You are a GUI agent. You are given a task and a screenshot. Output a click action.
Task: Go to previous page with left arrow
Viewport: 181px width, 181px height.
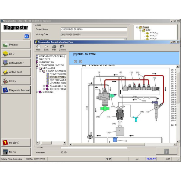[75, 62]
